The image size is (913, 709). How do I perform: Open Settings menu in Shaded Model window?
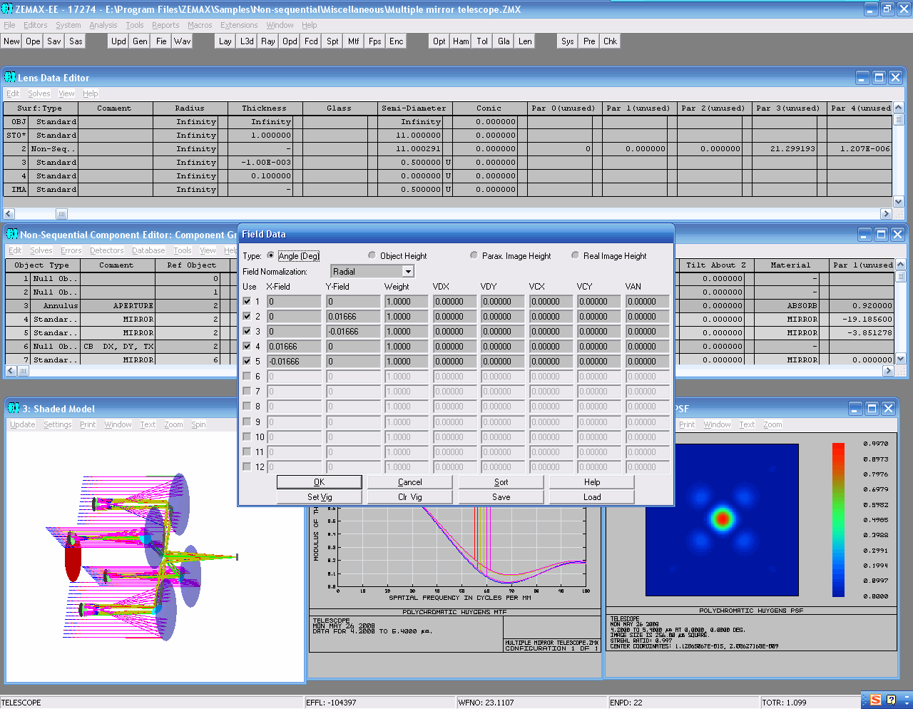(x=58, y=424)
